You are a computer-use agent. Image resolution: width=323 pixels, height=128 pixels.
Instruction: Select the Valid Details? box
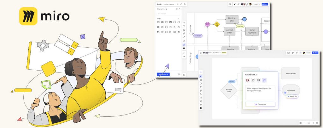coord(291,73)
